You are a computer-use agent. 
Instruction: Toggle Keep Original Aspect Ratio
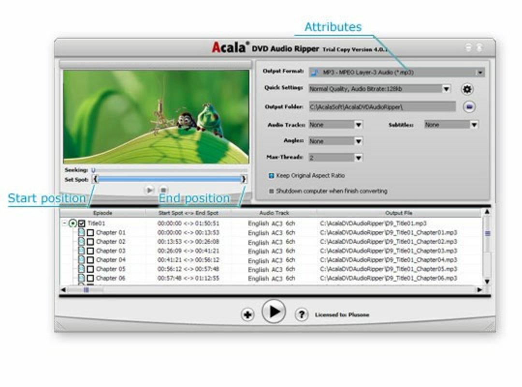[x=271, y=176]
